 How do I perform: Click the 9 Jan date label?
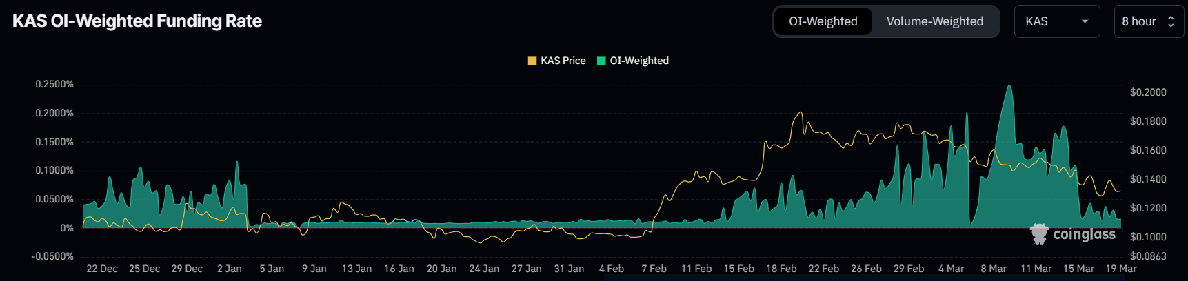pos(314,269)
